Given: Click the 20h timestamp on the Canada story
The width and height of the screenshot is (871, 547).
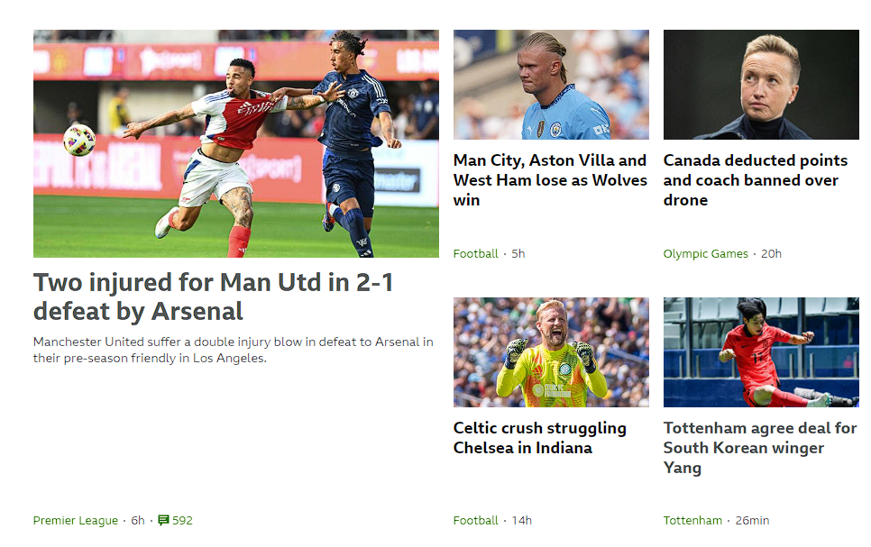Looking at the screenshot, I should tap(771, 254).
